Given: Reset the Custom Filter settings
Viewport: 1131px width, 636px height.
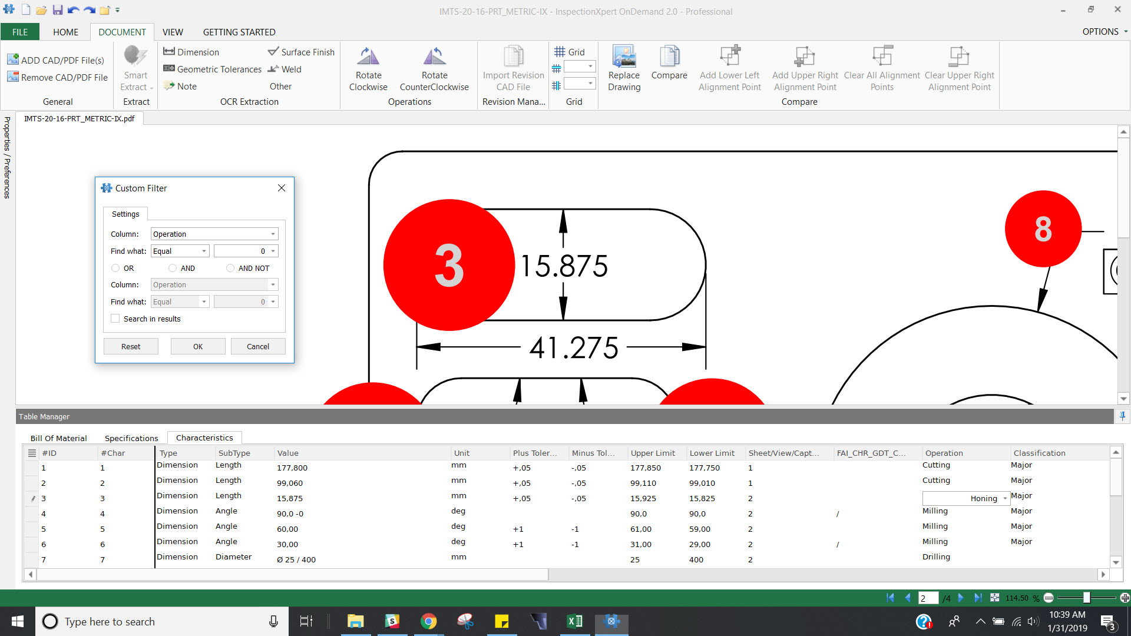Looking at the screenshot, I should (130, 346).
